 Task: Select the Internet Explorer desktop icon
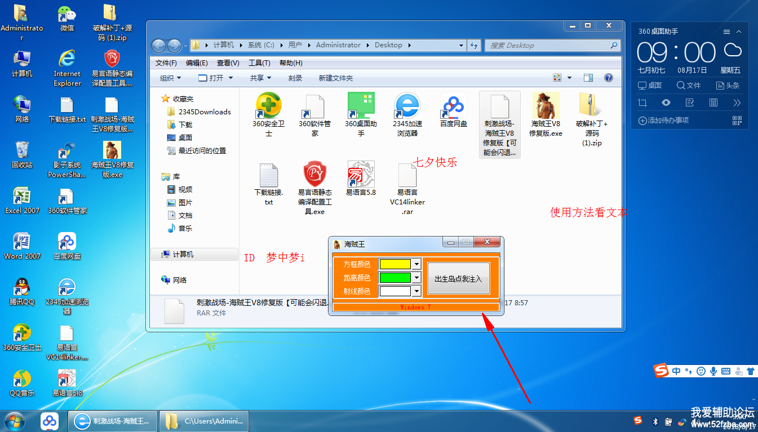(67, 68)
